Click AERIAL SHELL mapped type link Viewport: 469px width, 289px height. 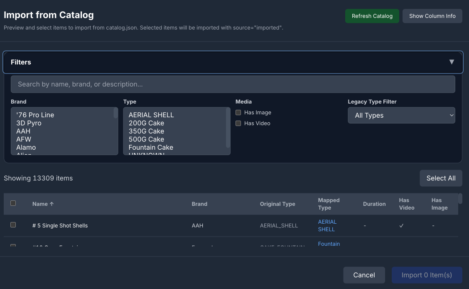click(x=327, y=225)
